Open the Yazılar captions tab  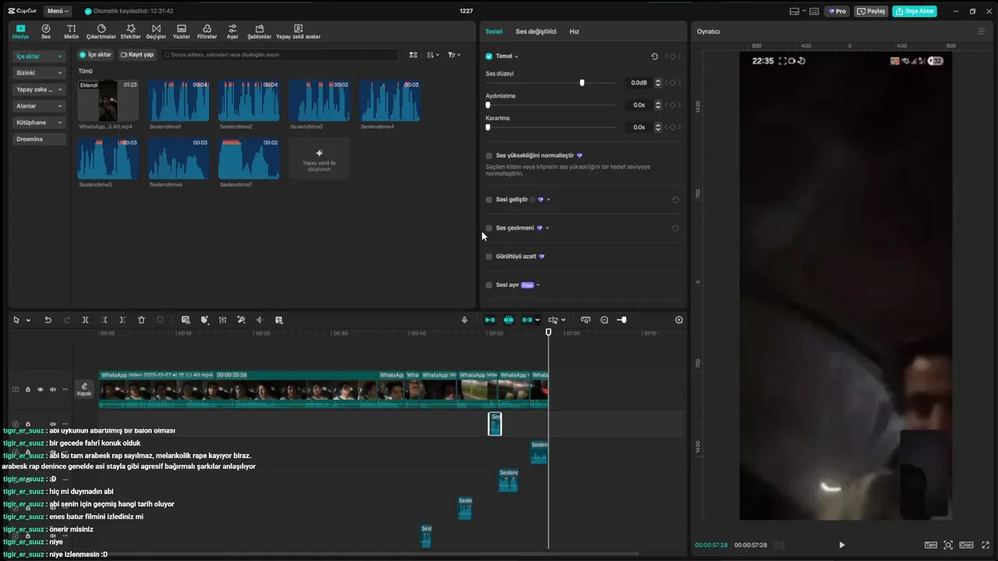click(182, 31)
